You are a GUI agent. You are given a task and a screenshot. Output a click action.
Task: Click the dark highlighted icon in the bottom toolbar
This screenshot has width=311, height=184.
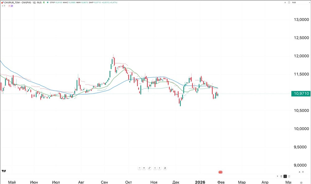tap(285, 176)
